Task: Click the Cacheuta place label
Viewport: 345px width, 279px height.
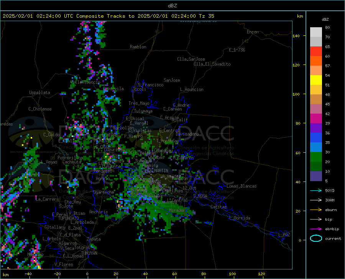Action: point(72,162)
